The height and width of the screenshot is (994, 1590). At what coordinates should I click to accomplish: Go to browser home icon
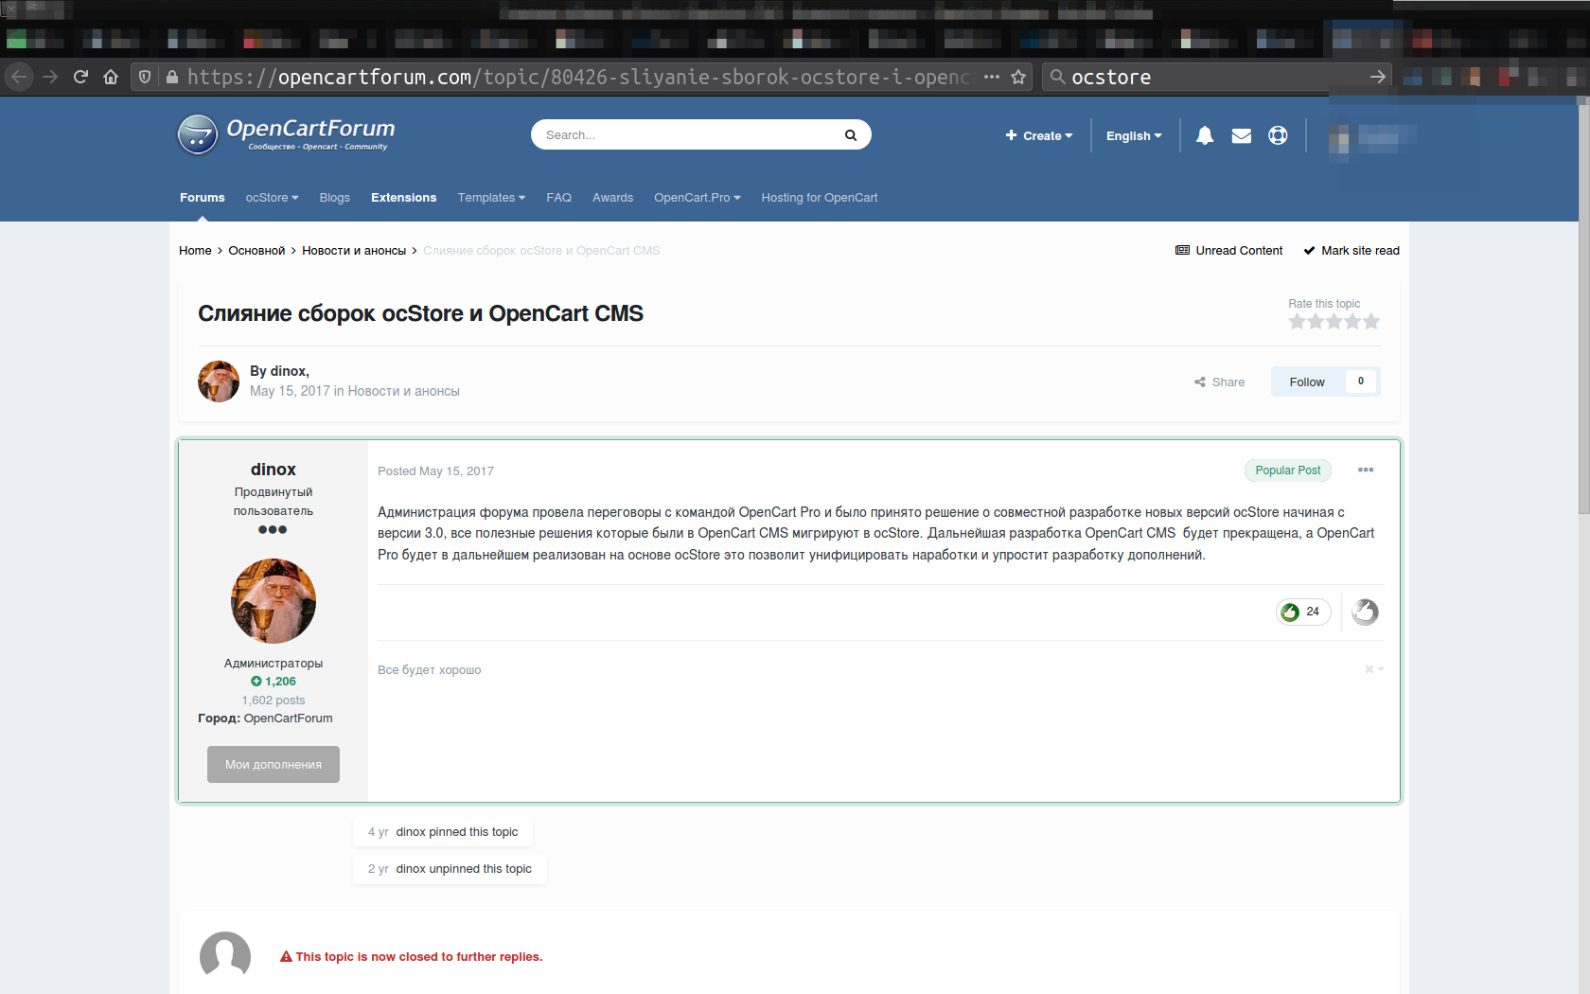tap(111, 77)
